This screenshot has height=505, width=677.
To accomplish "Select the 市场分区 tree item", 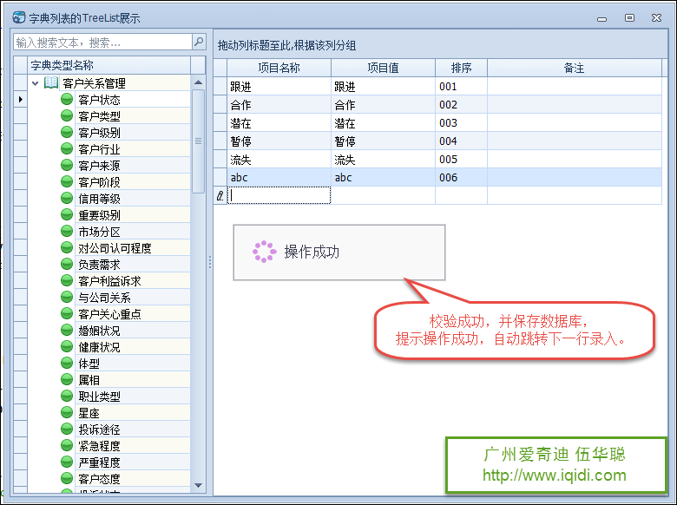I will 99,232.
